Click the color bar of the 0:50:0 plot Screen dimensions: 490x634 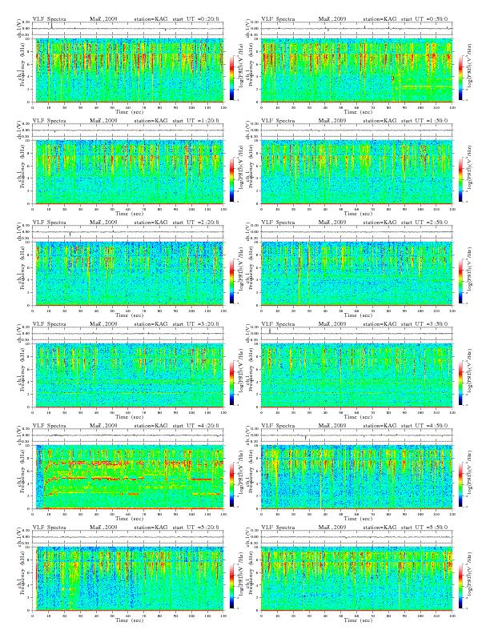coord(460,78)
